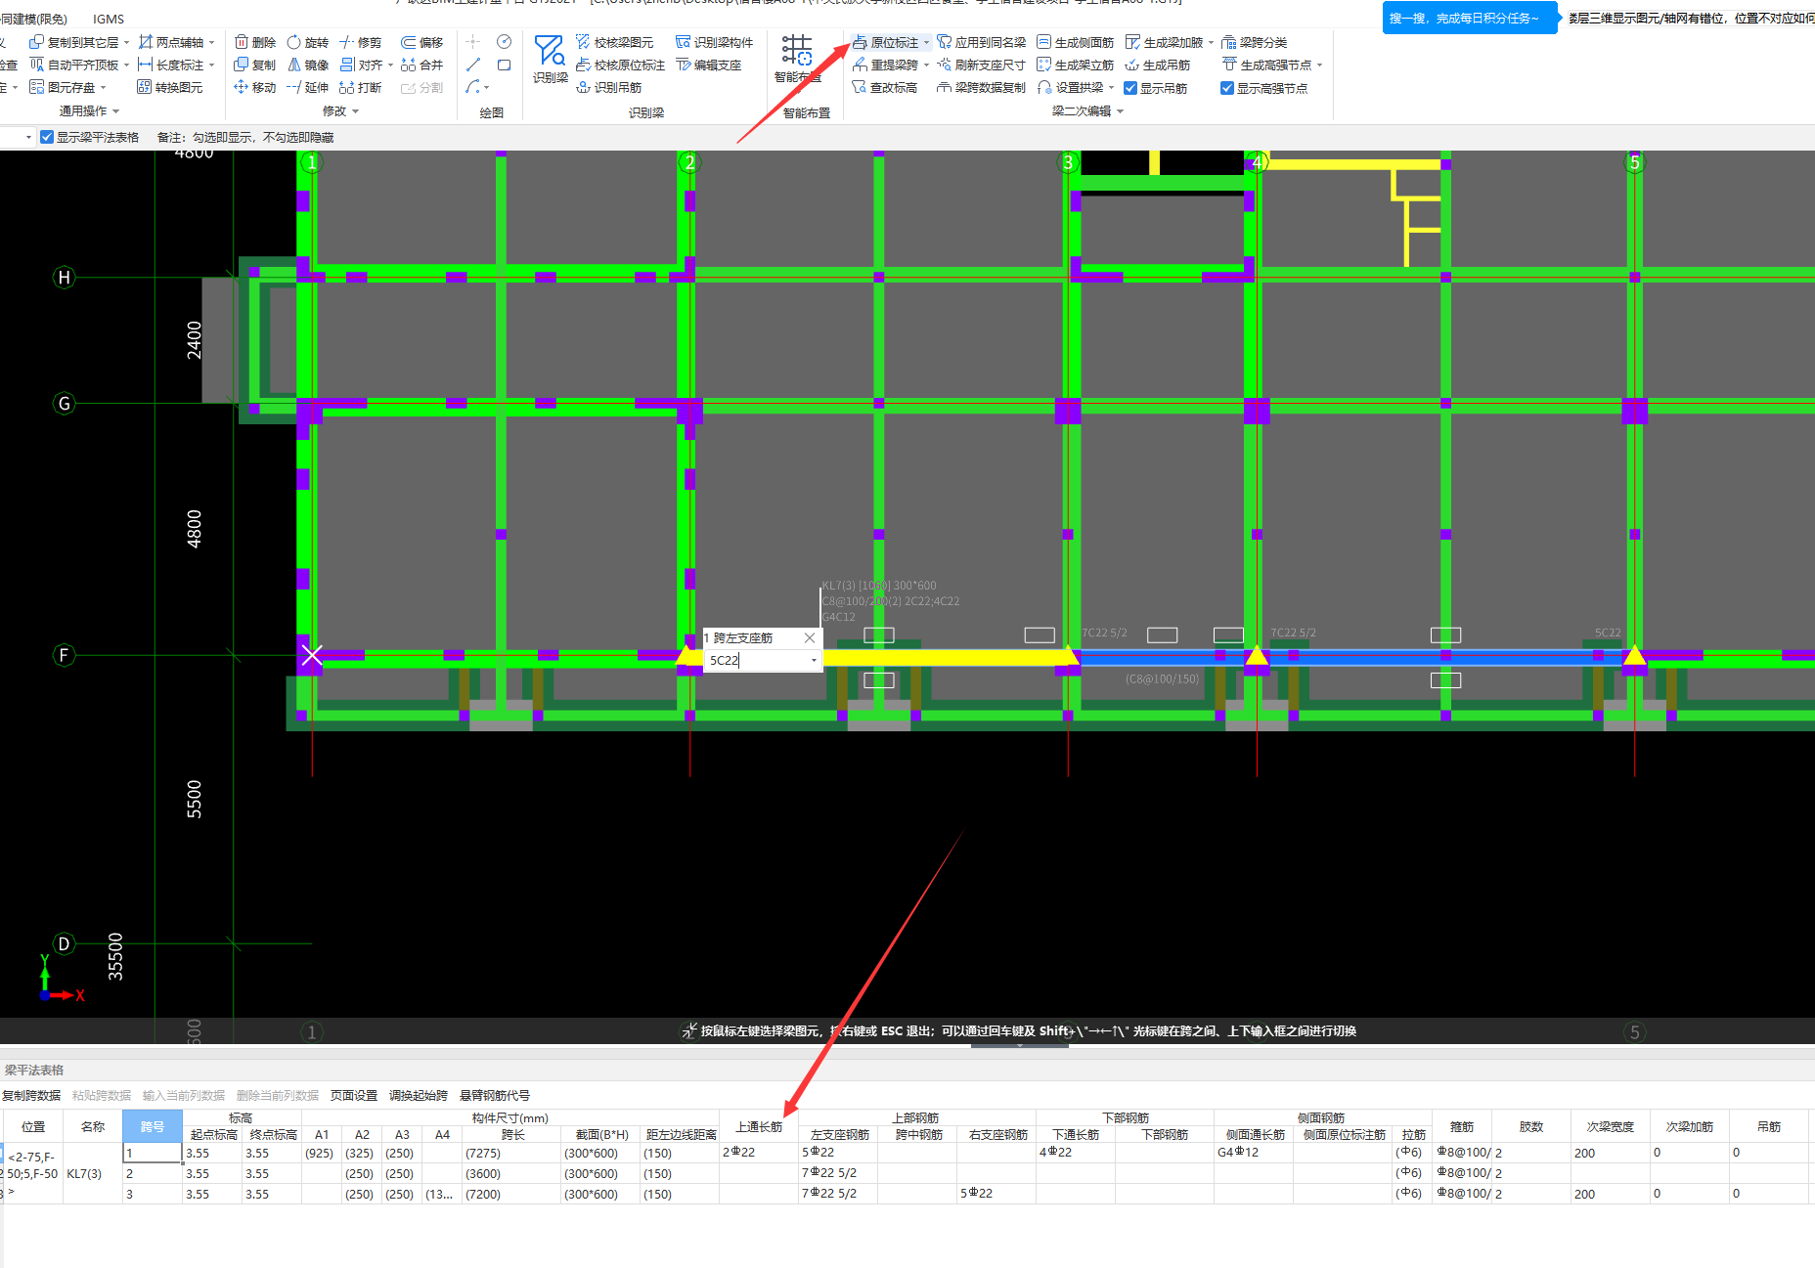Toggle the 显示梁平法表格 checkbox

(x=46, y=137)
